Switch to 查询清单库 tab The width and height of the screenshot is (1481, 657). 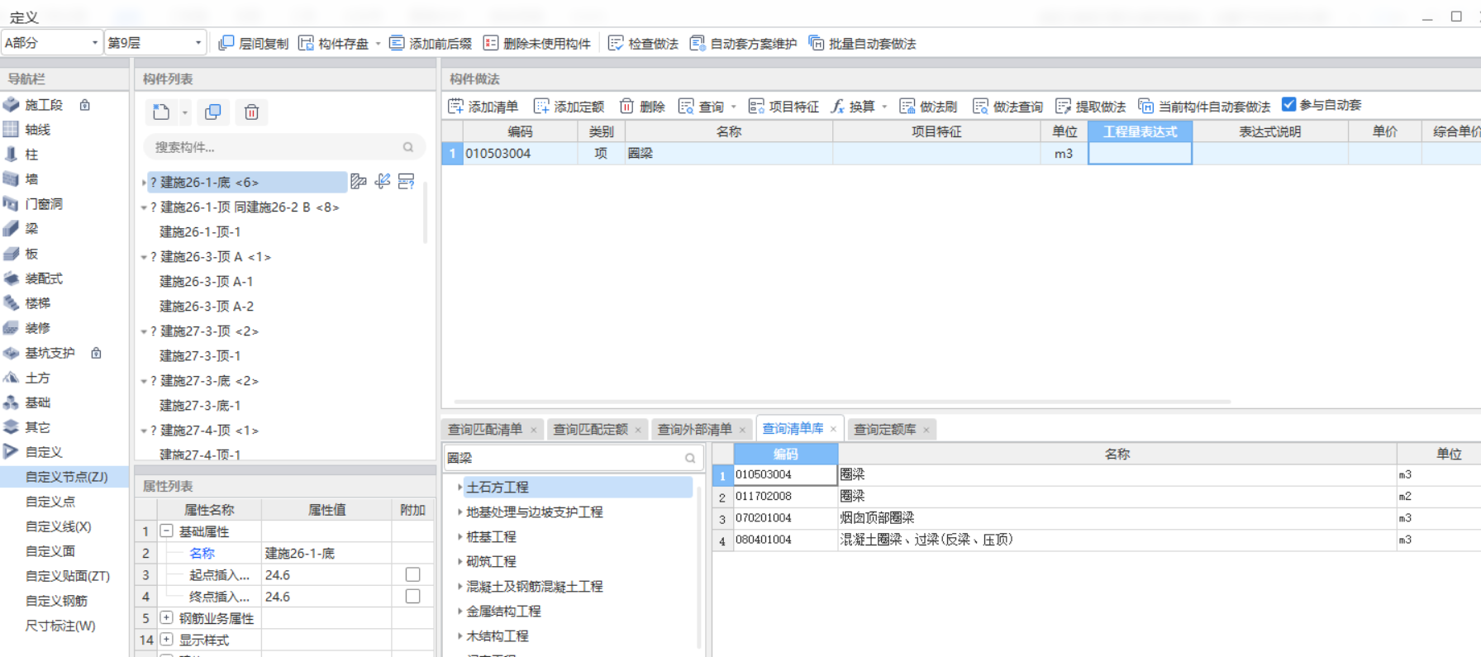(x=793, y=428)
